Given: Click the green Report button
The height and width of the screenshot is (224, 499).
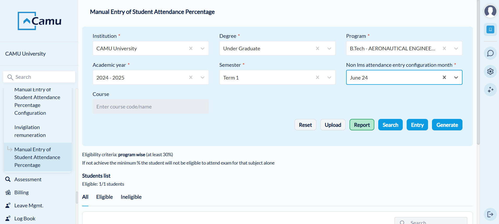Looking at the screenshot, I should [362, 125].
